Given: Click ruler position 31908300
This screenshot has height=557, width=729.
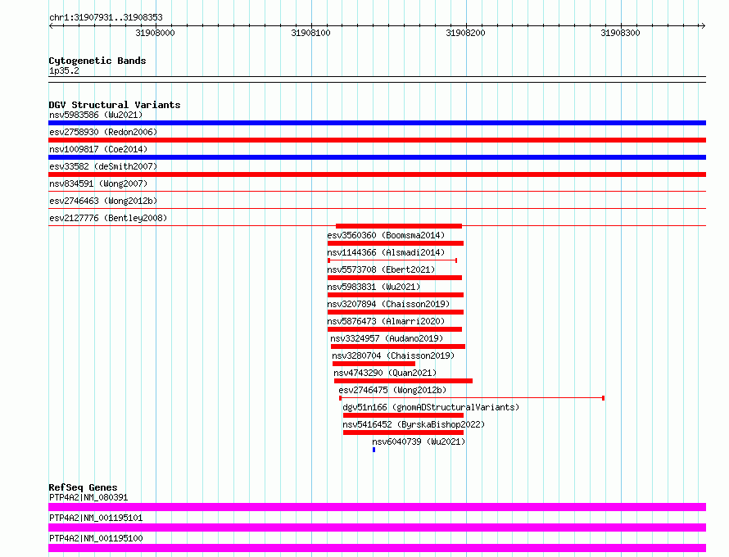Looking at the screenshot, I should [x=620, y=33].
